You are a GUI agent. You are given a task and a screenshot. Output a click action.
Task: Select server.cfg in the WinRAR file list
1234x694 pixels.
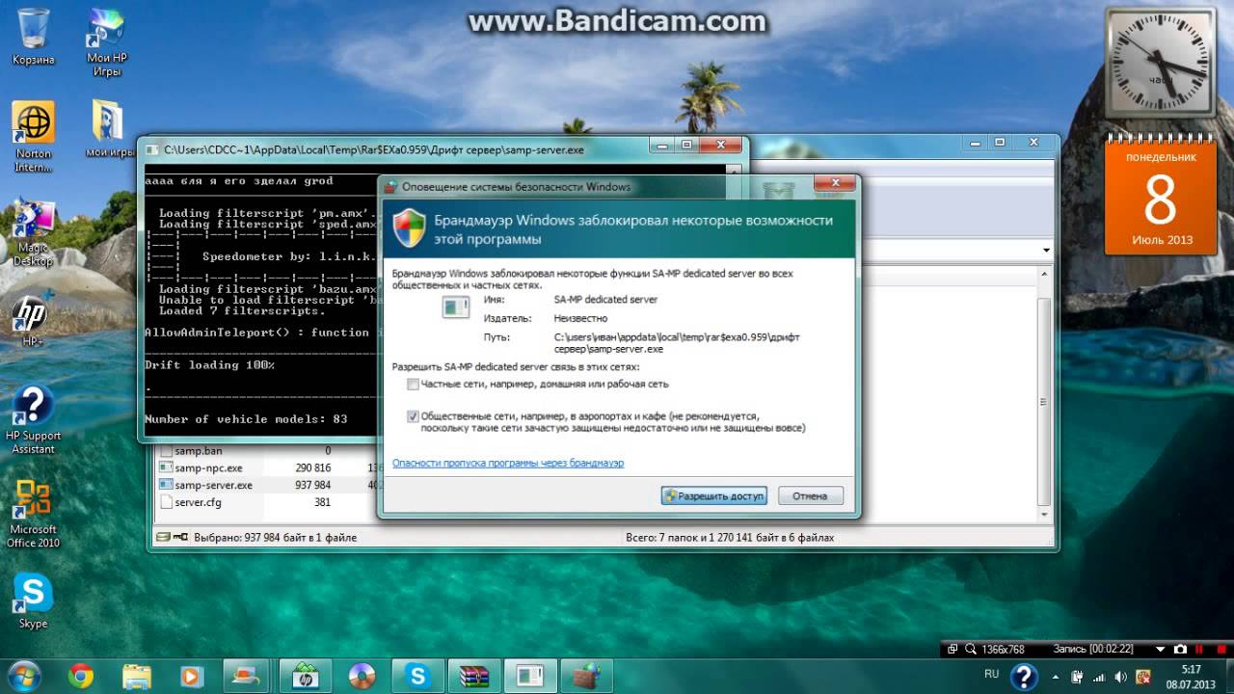(x=197, y=502)
